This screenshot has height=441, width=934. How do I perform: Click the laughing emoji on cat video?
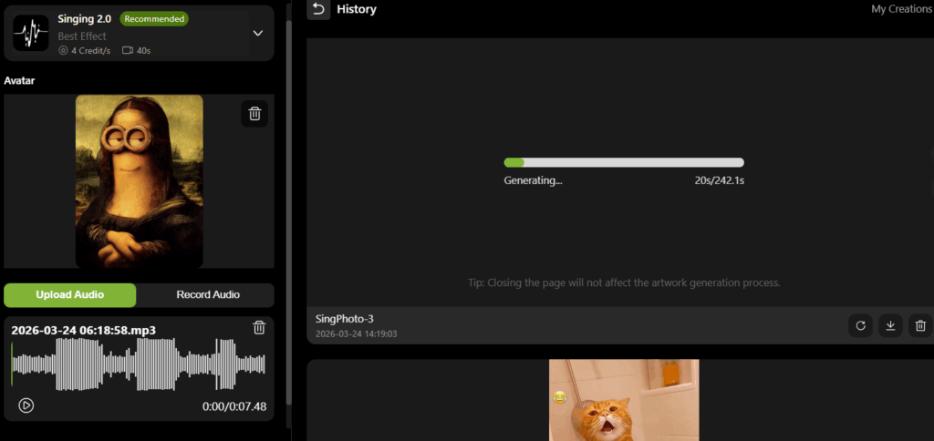point(559,398)
